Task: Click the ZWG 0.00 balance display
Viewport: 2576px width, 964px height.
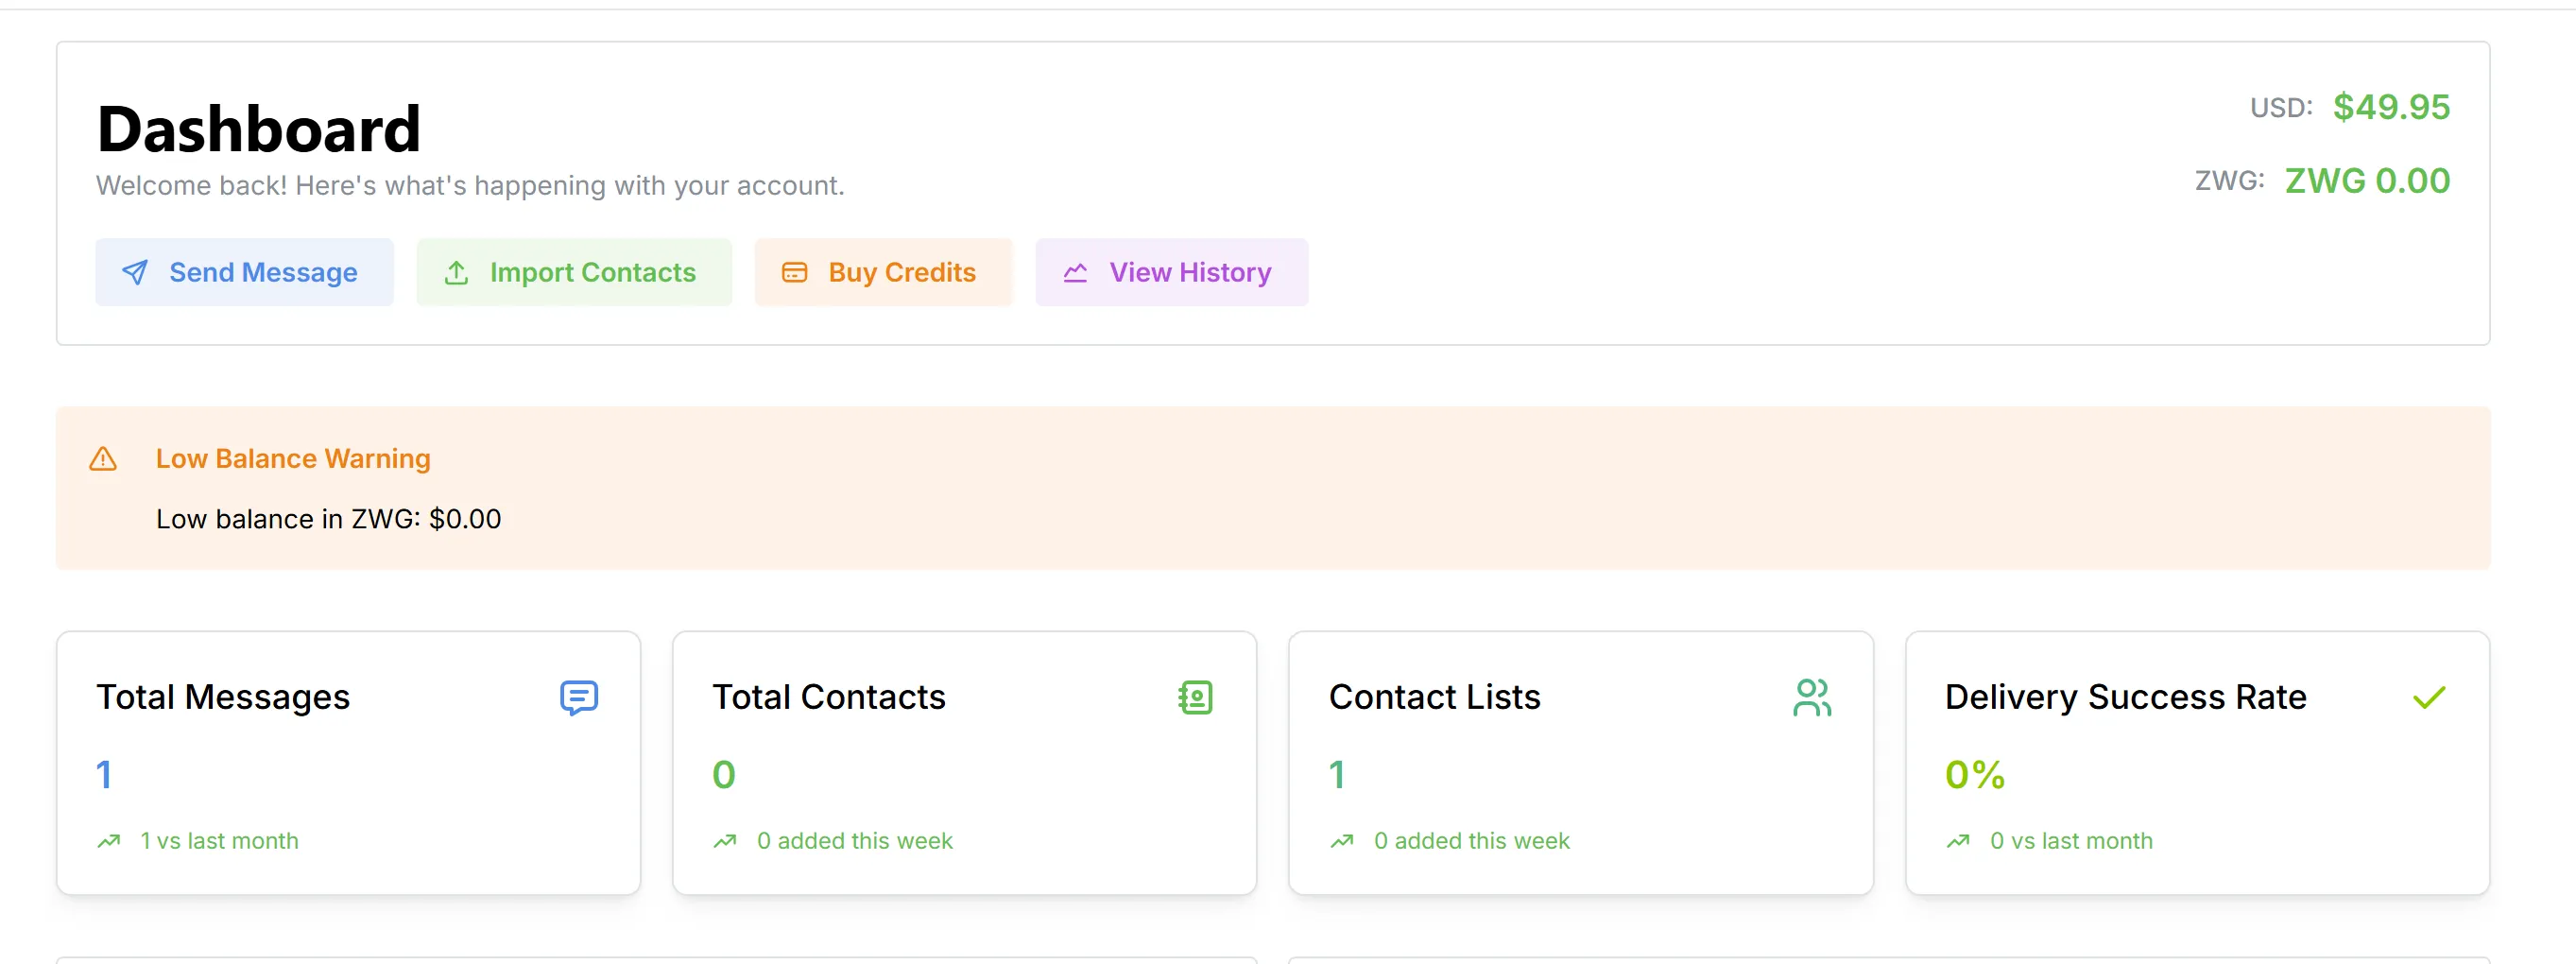Action: pyautogui.click(x=2367, y=181)
